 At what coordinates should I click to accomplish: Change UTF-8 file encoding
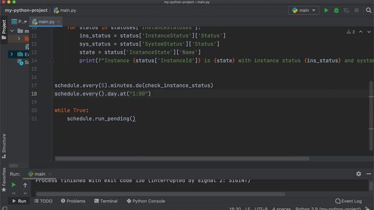pos(261,208)
